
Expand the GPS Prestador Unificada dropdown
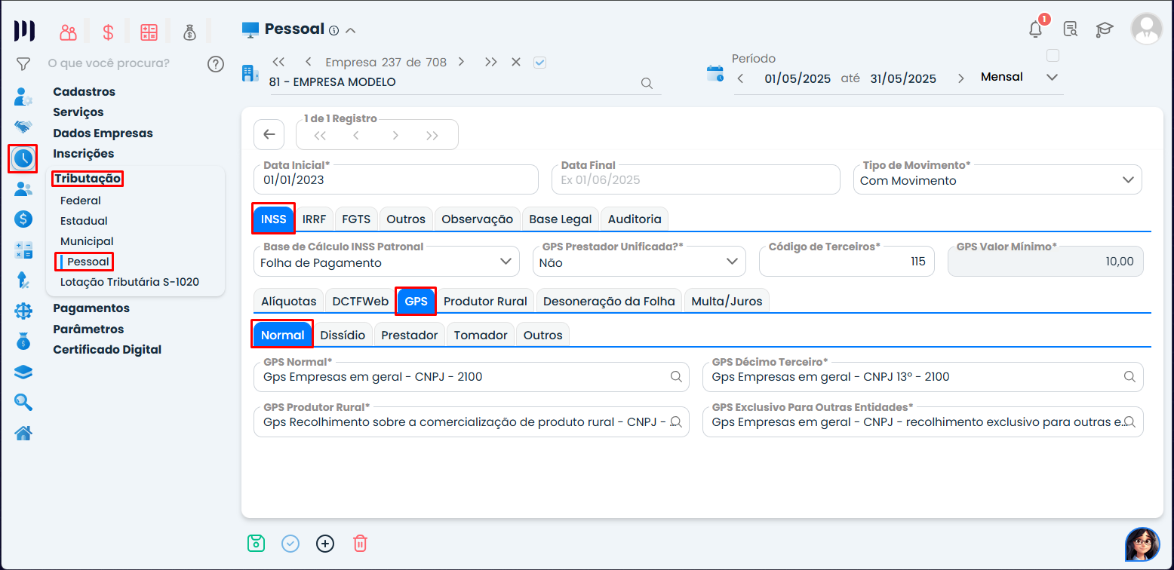[x=731, y=262]
